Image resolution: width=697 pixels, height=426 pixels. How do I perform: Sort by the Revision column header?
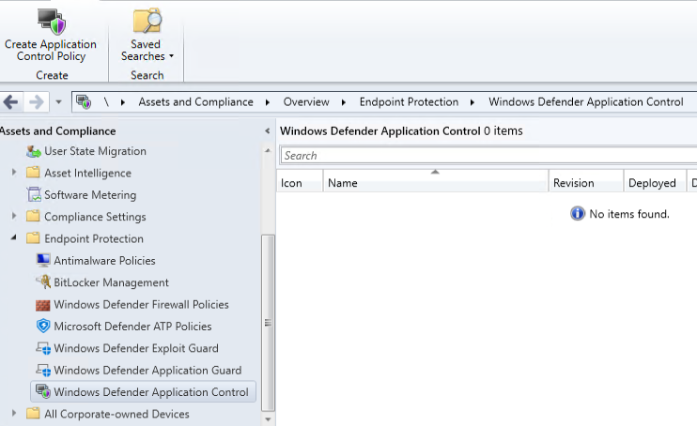point(586,183)
